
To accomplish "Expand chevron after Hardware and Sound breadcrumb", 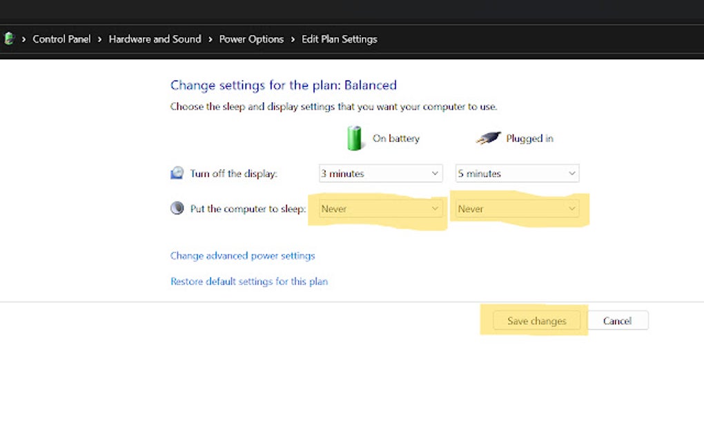I will (210, 39).
